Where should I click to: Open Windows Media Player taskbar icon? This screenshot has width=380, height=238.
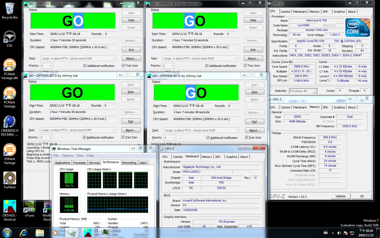click(x=55, y=233)
